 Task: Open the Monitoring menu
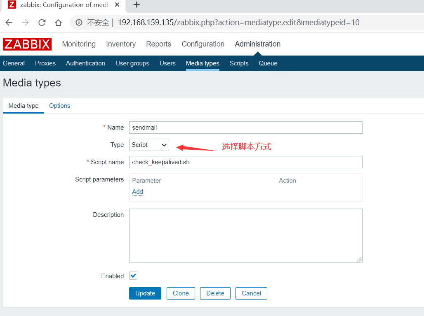[79, 44]
